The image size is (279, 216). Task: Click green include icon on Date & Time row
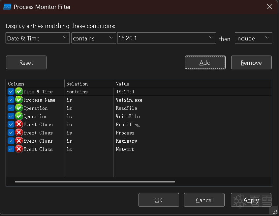tap(19, 92)
